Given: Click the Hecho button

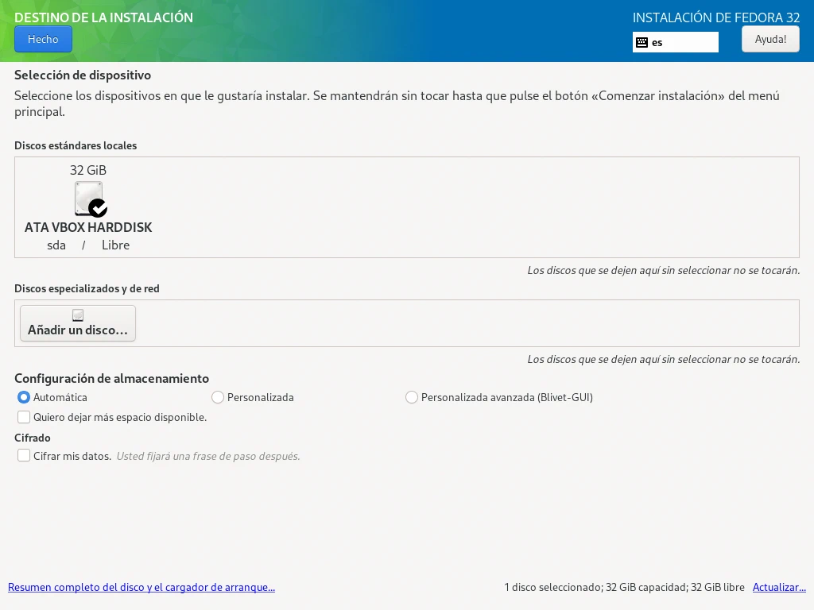Looking at the screenshot, I should [43, 39].
